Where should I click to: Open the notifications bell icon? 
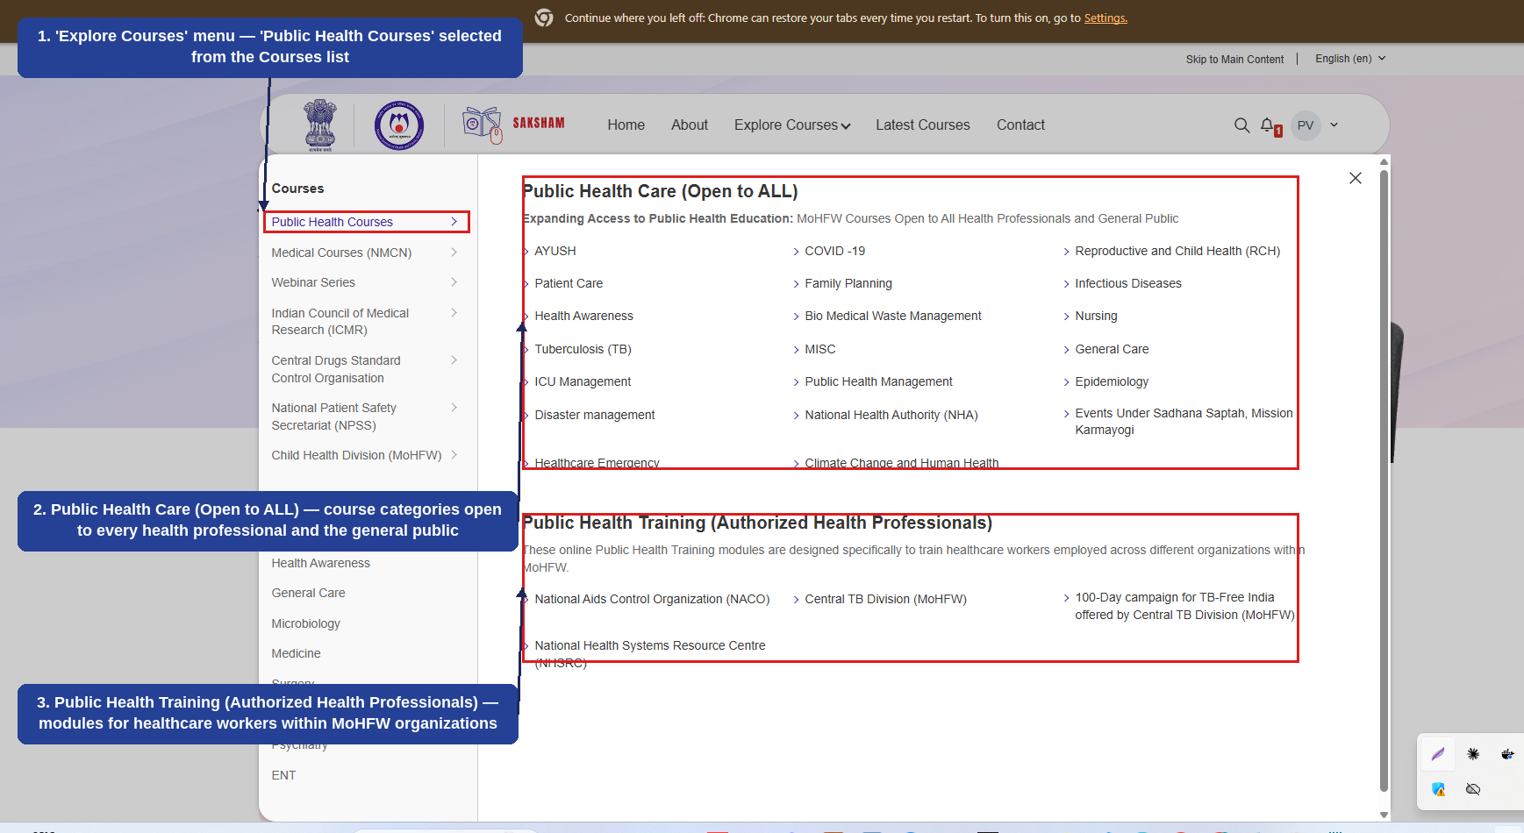(1269, 125)
